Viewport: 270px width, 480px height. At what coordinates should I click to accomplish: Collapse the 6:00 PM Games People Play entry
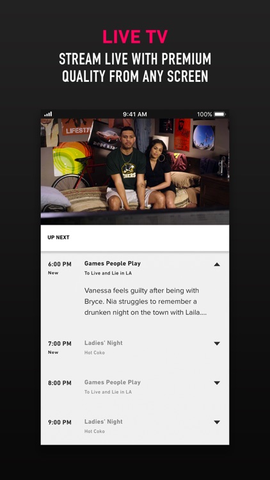(217, 264)
